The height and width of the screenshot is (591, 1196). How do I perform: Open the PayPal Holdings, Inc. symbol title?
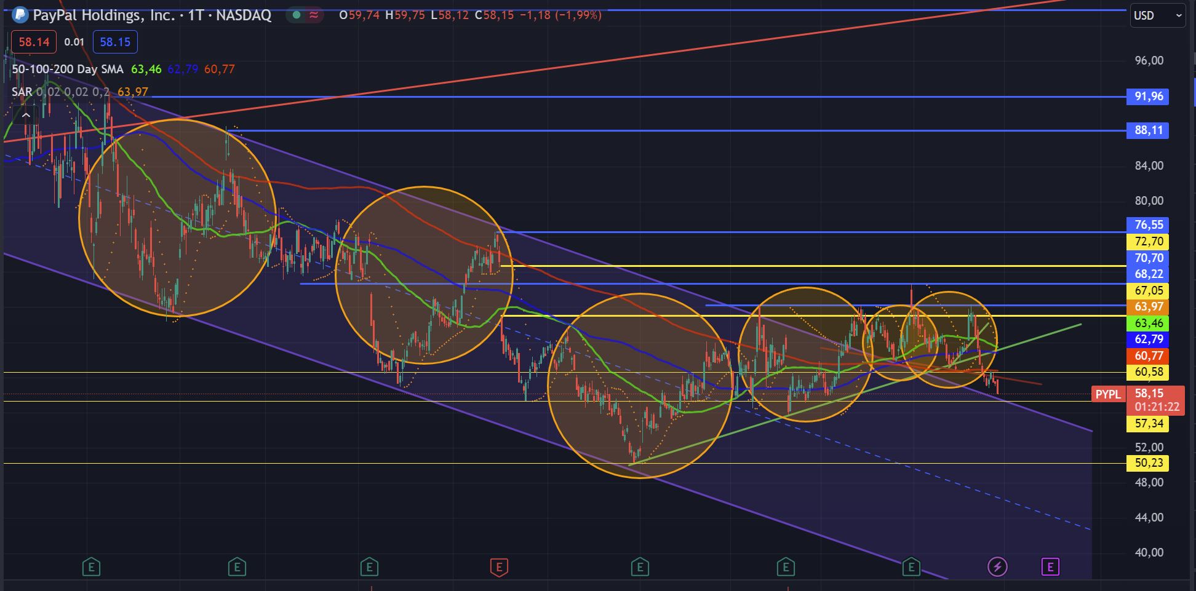(x=152, y=15)
